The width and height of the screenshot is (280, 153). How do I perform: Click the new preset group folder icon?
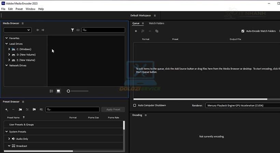click(20, 109)
